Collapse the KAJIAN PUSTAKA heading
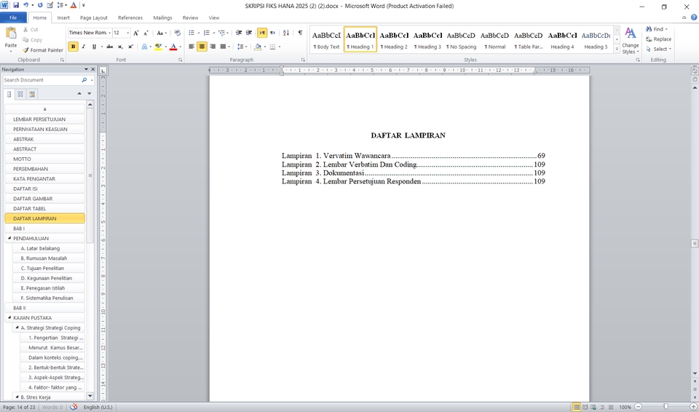 (x=9, y=317)
